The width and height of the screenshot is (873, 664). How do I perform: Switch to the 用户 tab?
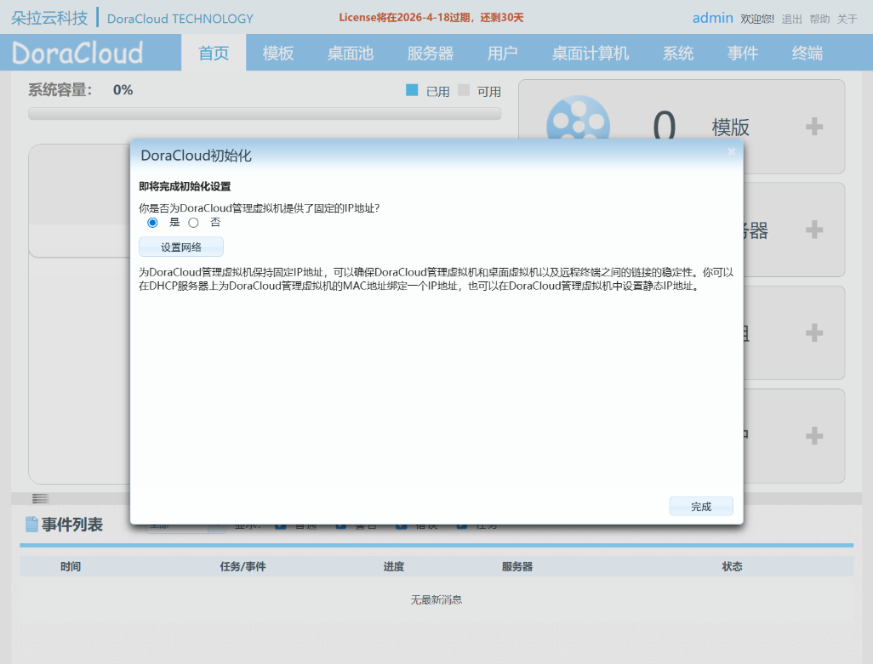click(x=502, y=53)
